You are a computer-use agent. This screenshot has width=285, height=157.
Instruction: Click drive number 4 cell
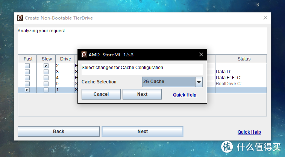pyautogui.click(x=65, y=78)
